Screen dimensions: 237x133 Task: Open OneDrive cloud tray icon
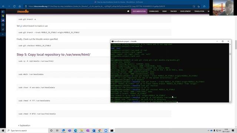point(211,130)
